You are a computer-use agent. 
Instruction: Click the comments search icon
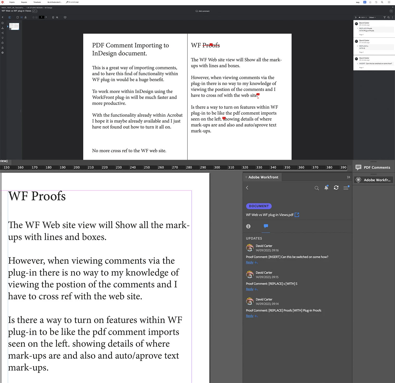click(388, 17)
